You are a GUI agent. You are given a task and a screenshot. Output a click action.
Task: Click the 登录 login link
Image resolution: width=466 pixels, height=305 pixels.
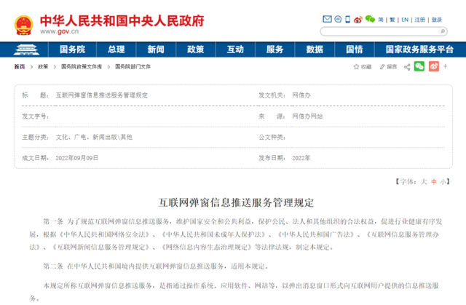(437, 20)
